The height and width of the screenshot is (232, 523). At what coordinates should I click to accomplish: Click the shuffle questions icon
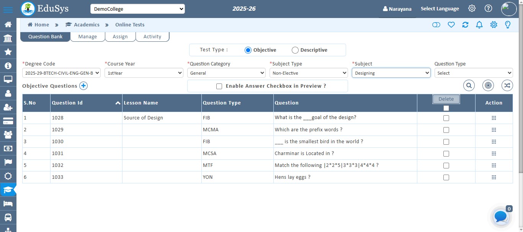click(x=507, y=85)
